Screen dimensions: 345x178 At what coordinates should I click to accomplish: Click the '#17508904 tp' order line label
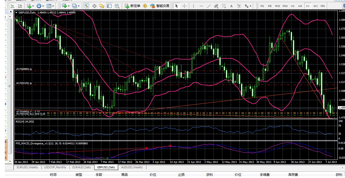[x=24, y=69]
